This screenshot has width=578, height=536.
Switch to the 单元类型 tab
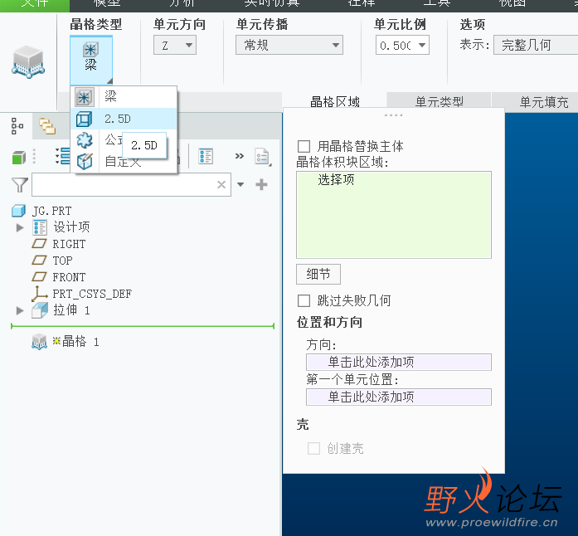coord(439,101)
